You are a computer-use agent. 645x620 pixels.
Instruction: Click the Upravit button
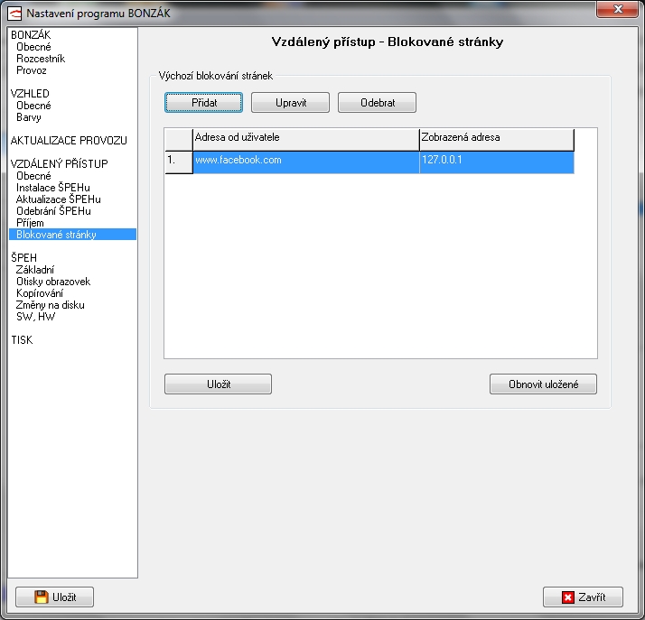tap(290, 102)
